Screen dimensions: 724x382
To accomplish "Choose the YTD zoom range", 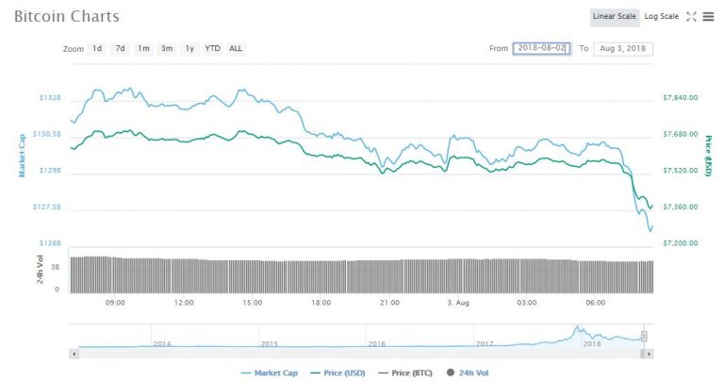I will coord(212,48).
